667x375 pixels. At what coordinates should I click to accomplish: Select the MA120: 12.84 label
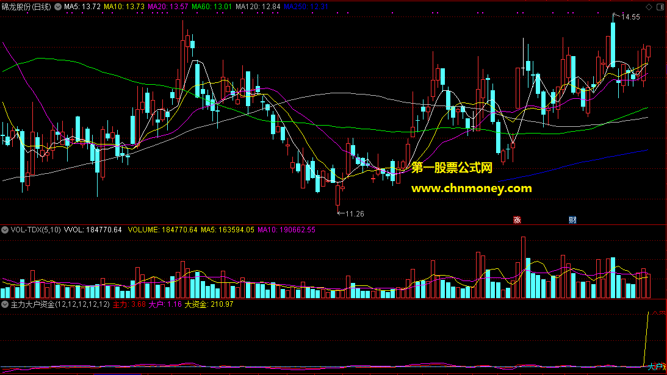(x=258, y=7)
